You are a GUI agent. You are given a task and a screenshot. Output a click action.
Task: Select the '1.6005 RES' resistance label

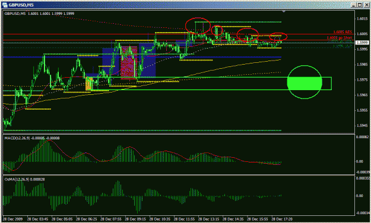point(343,31)
